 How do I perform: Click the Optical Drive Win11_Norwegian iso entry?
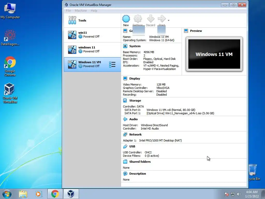pyautogui.click(x=180, y=113)
